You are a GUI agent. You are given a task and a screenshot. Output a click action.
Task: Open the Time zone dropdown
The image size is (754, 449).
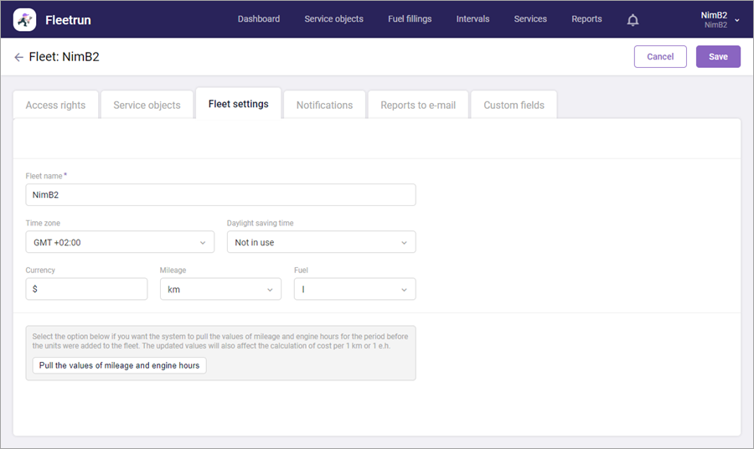120,242
